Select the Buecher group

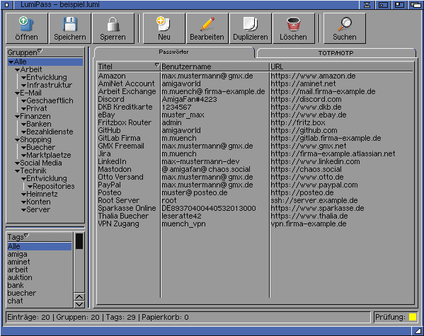click(40, 147)
